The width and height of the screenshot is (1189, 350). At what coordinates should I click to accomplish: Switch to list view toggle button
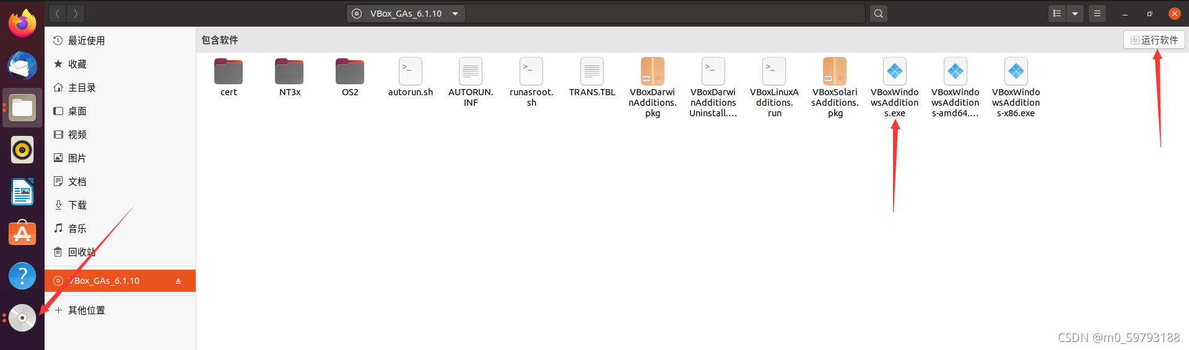pos(1057,13)
